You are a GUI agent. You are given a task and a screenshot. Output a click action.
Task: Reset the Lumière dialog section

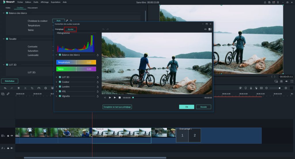pyautogui.click(x=98, y=87)
